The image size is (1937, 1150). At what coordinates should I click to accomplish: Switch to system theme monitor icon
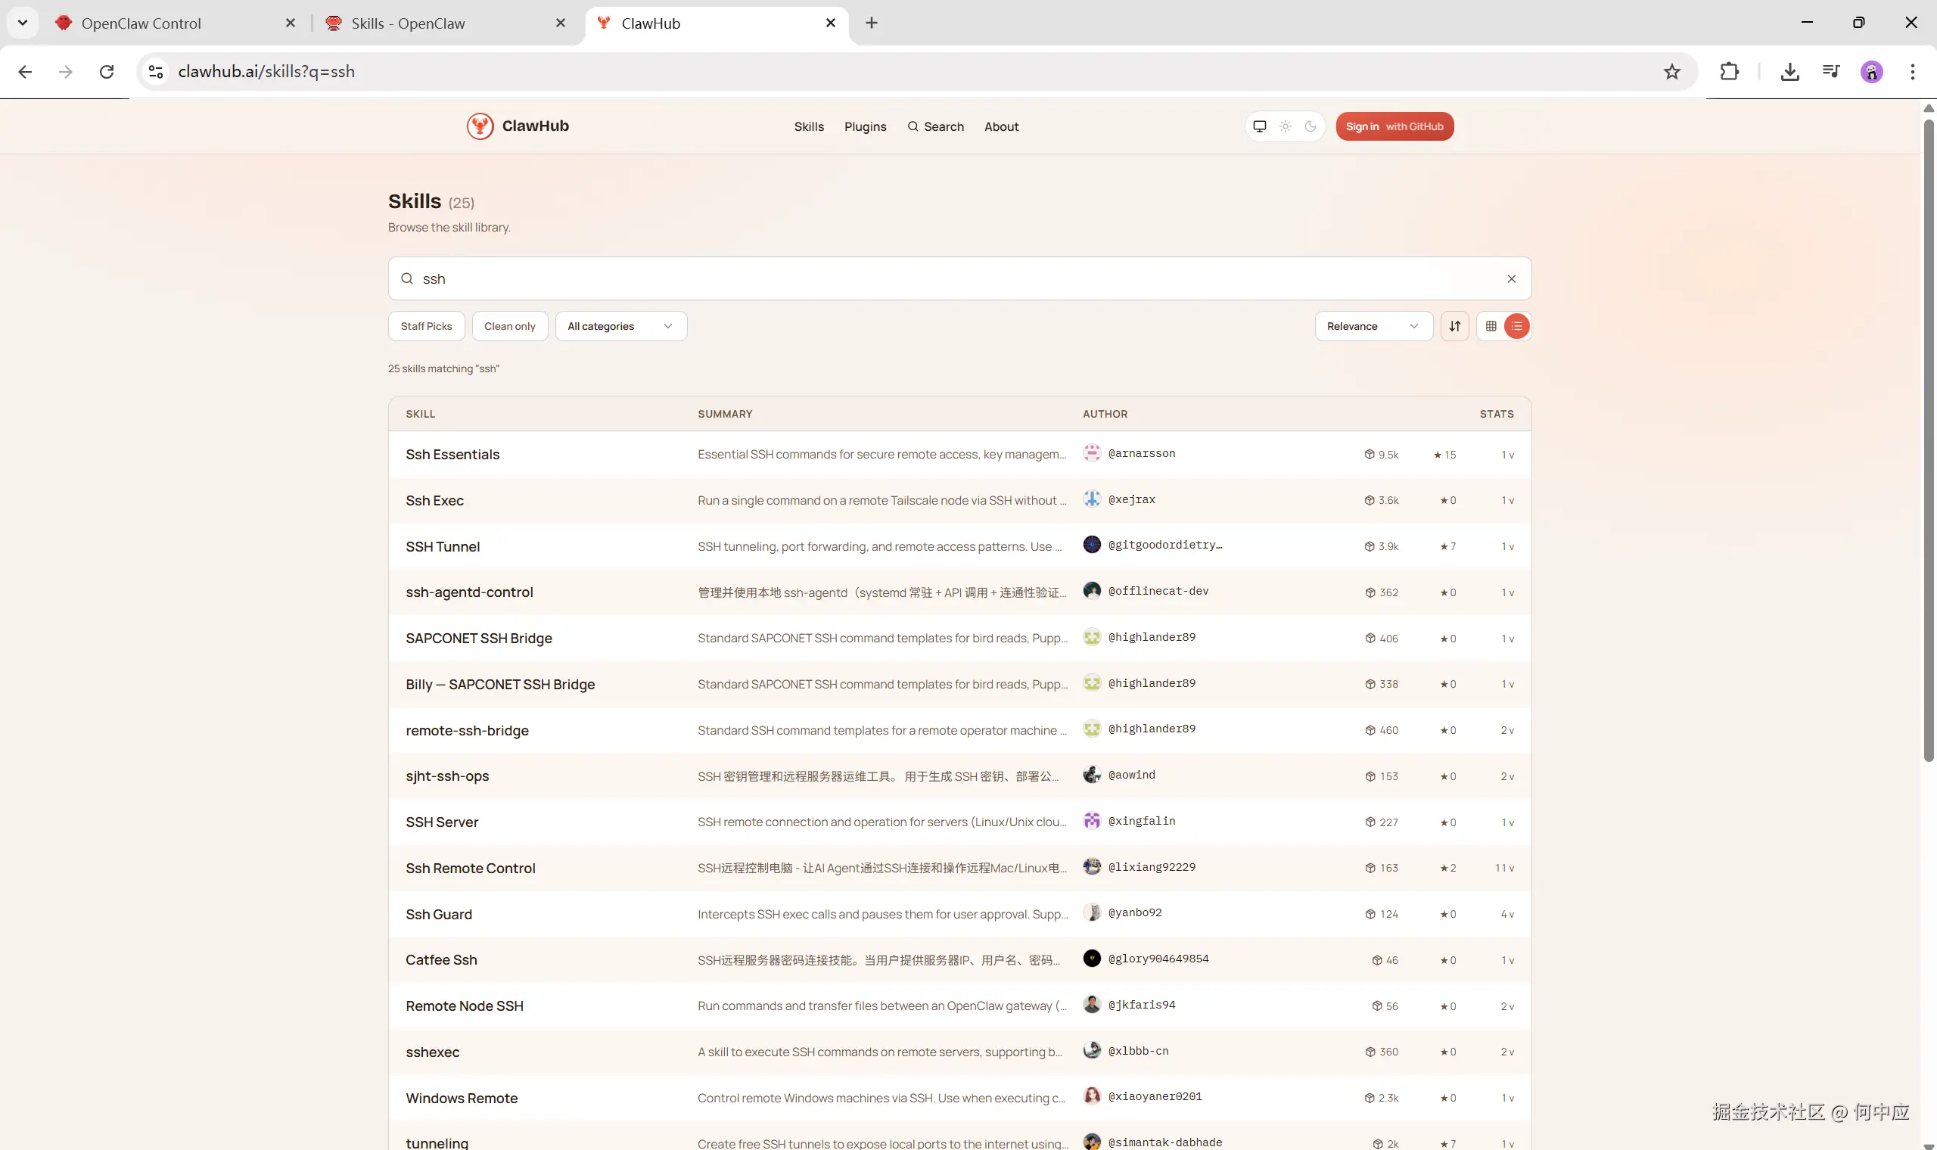[x=1260, y=126]
